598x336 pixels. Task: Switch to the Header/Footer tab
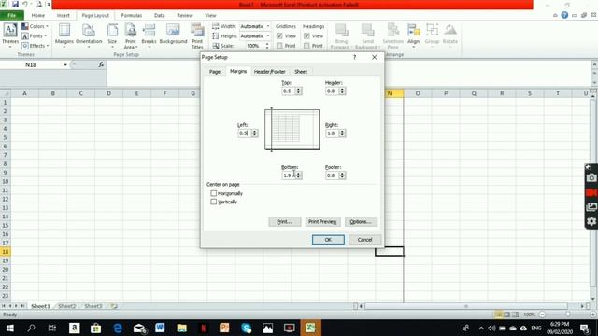(270, 72)
